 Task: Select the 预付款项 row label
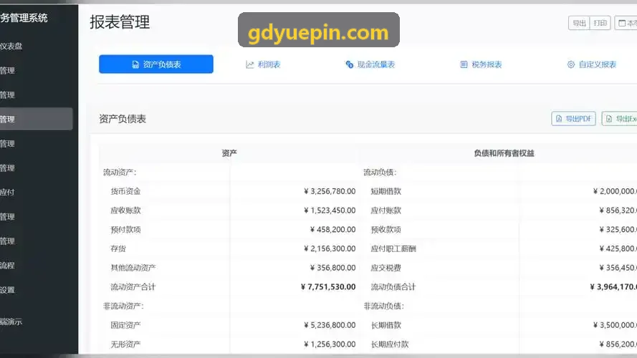point(125,229)
